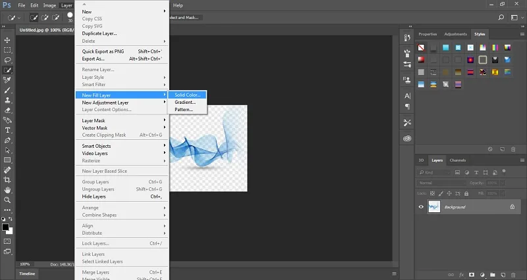Click Duplicate Layer in Layer menu
This screenshot has width=527, height=280.
(99, 34)
